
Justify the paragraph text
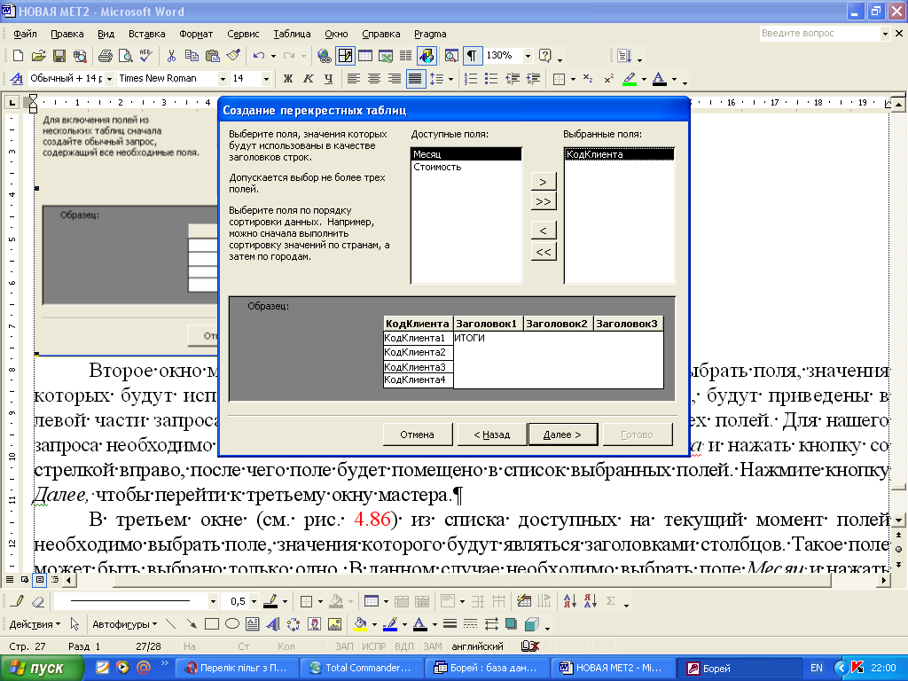click(x=415, y=79)
